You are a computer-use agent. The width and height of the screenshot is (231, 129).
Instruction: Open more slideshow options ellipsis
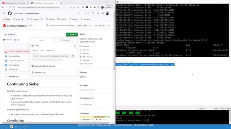point(25,126)
